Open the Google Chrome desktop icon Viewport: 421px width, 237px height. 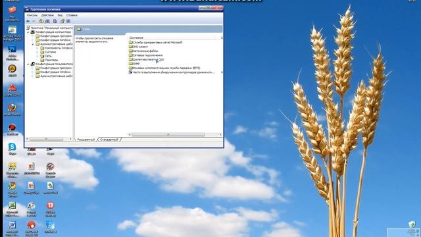pos(12,190)
